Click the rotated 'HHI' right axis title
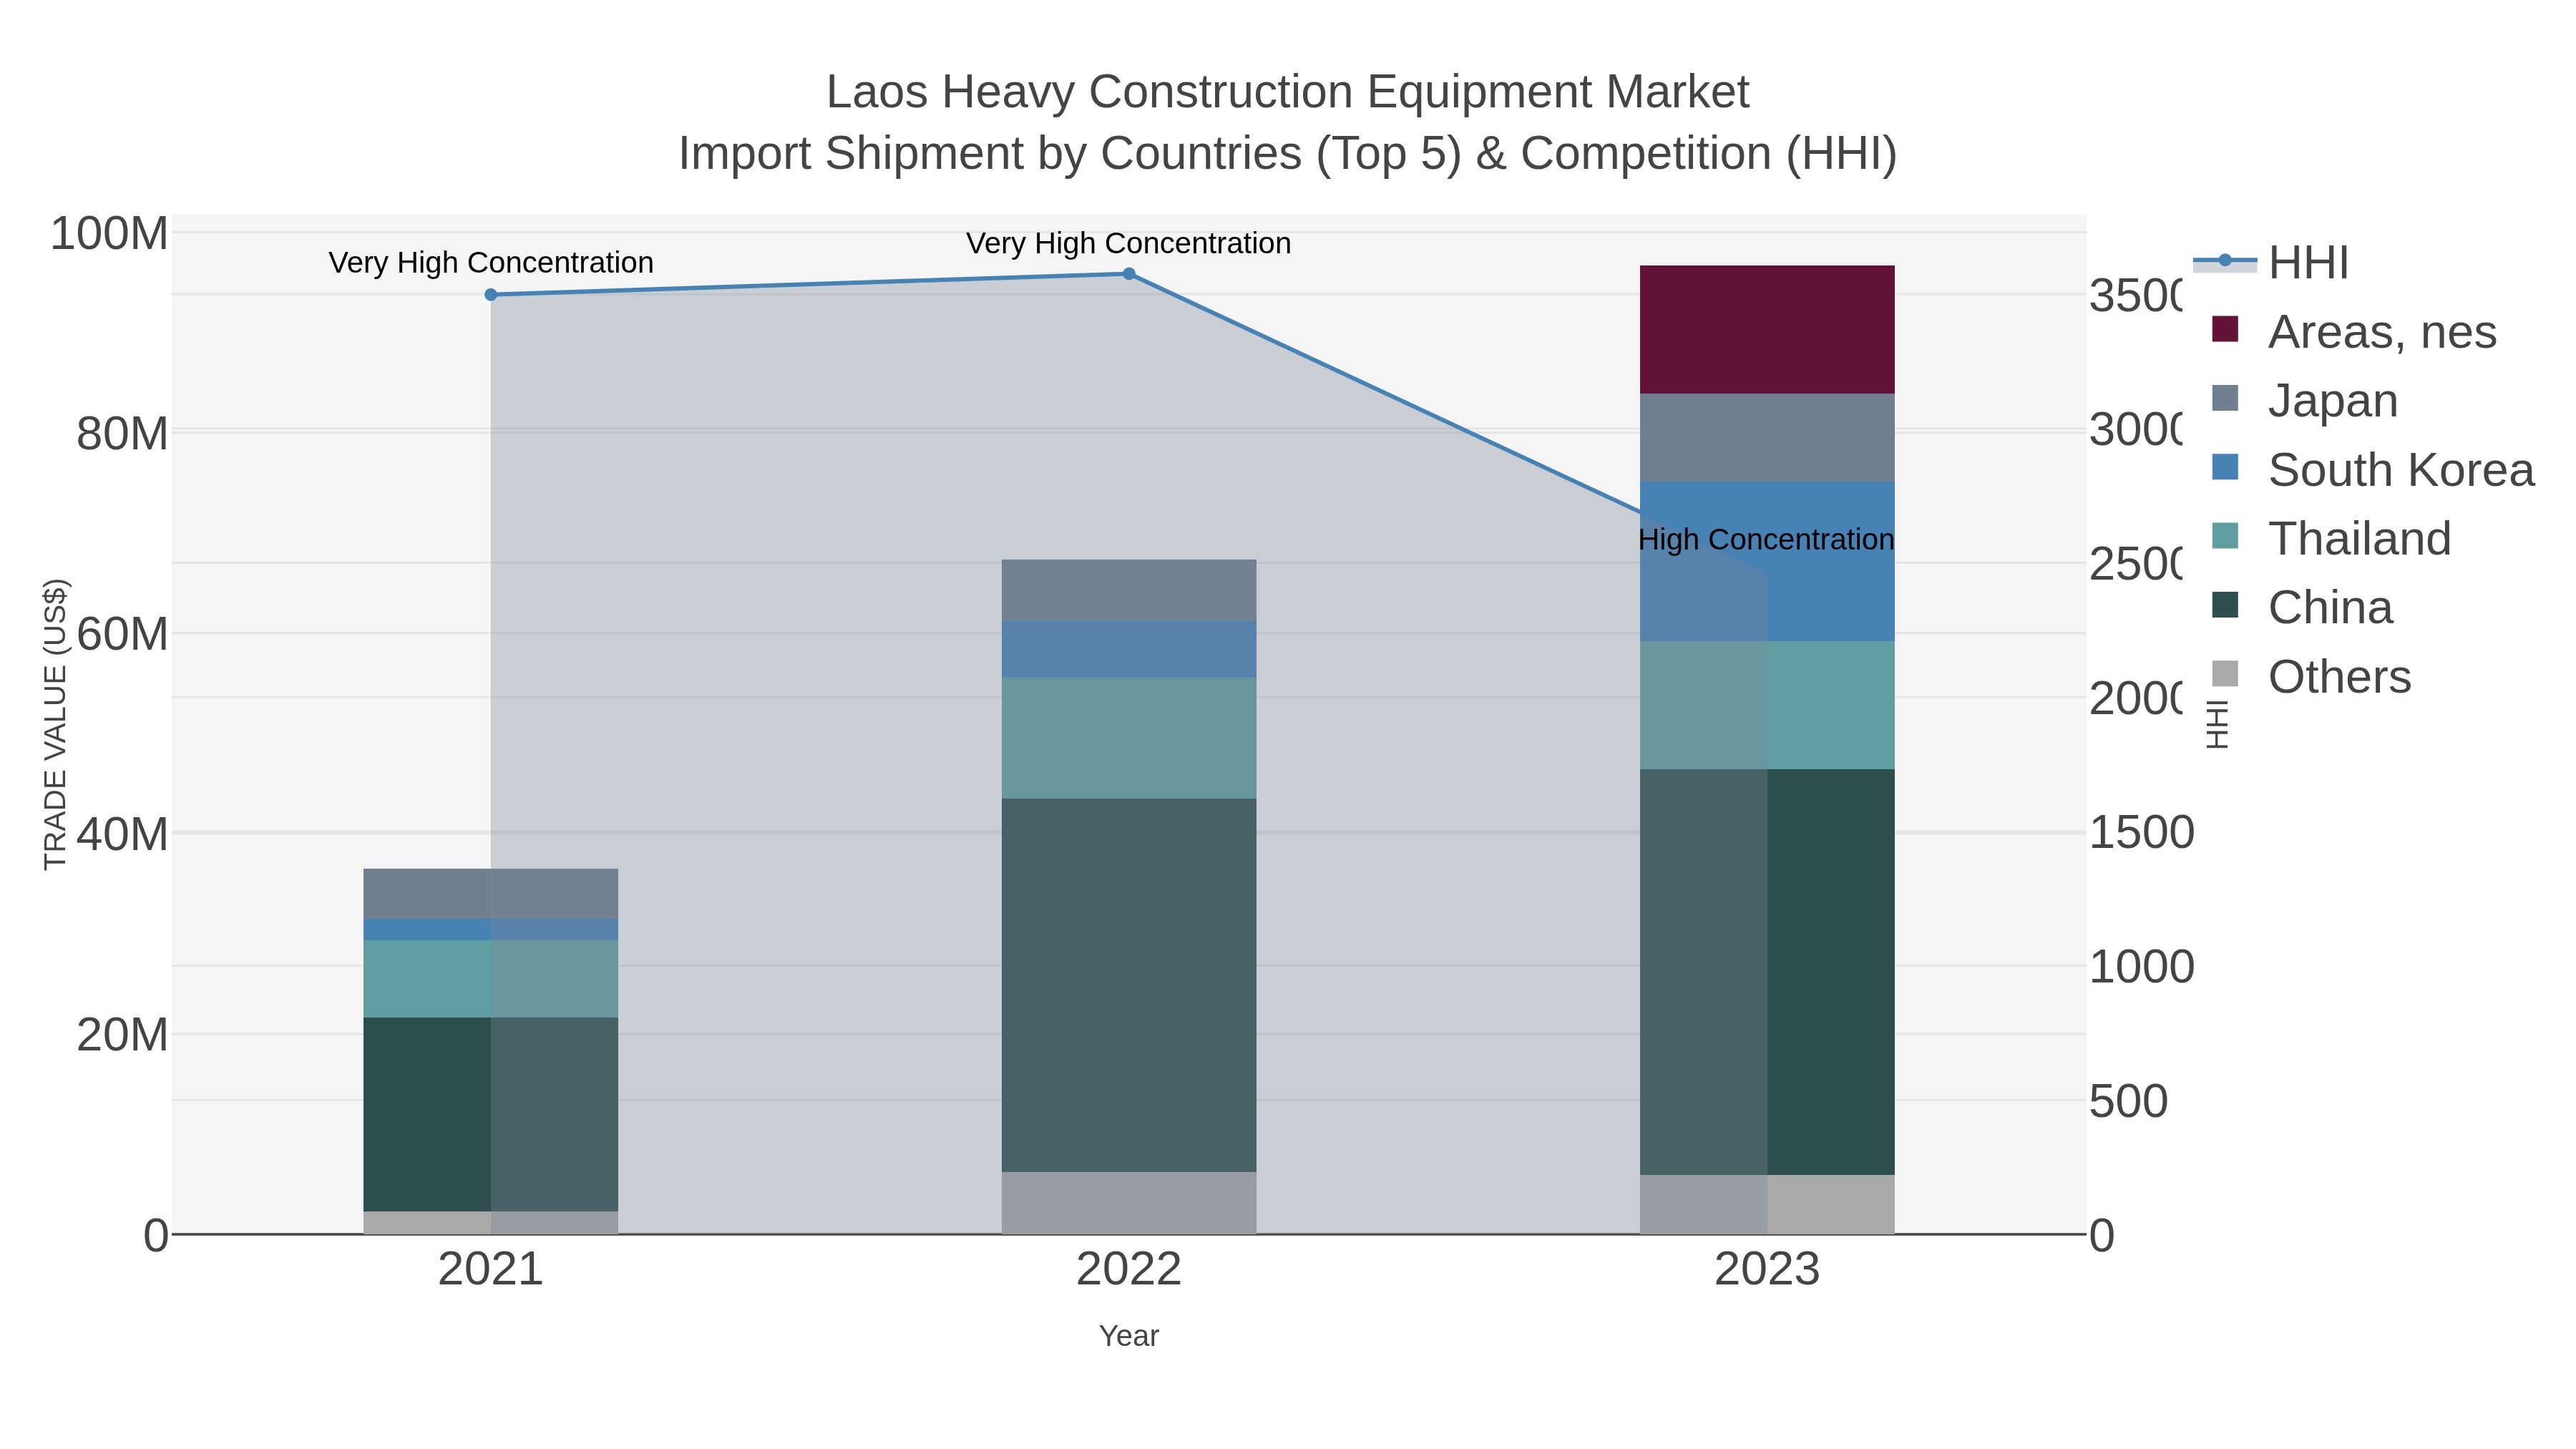This screenshot has height=1449, width=2576. (2217, 725)
